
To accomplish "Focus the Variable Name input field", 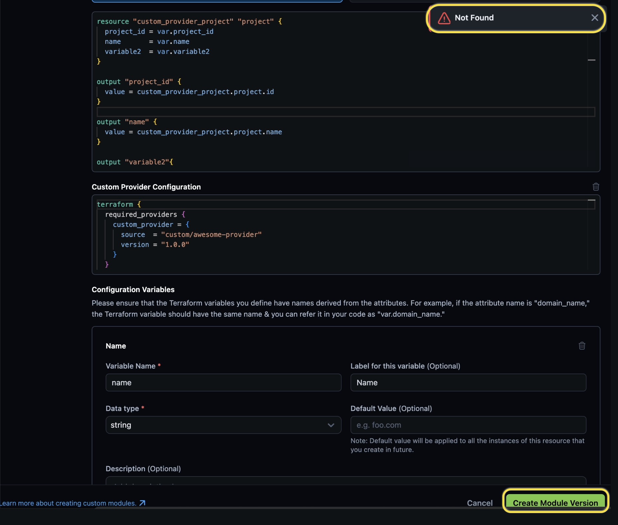I will click(223, 382).
